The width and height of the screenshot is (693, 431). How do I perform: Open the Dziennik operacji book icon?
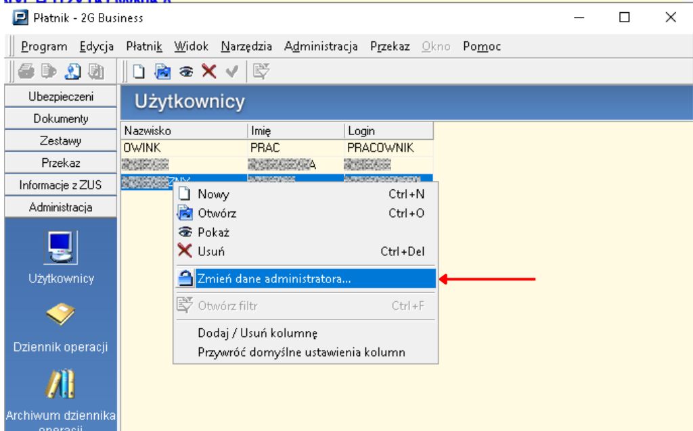tap(60, 314)
